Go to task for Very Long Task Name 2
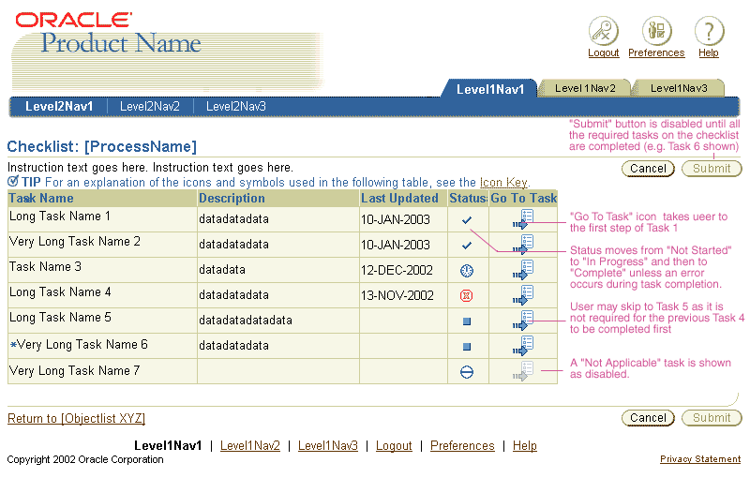The image size is (750, 478). (523, 245)
